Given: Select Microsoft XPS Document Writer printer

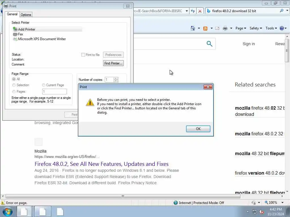Looking at the screenshot, I should pos(39,39).
